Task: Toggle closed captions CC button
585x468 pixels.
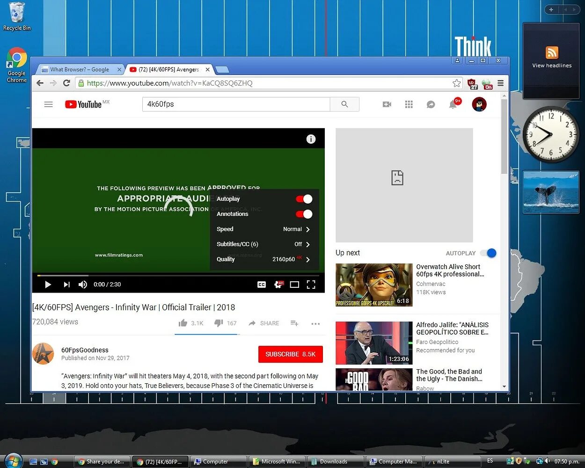Action: tap(262, 285)
